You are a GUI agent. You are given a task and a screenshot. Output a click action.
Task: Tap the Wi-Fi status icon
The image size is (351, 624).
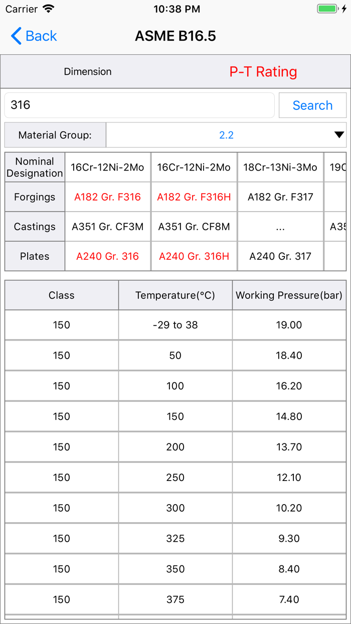coord(48,9)
